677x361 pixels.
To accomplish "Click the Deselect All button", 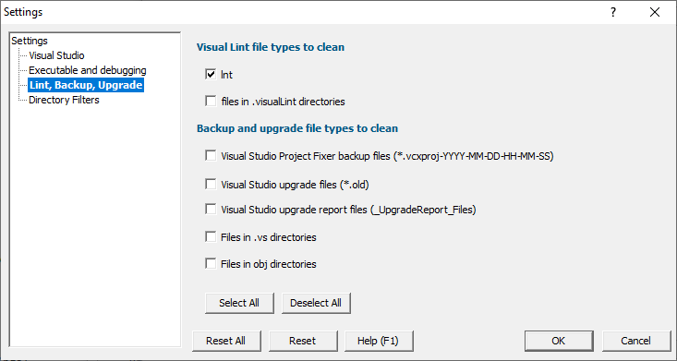I will tap(316, 303).
